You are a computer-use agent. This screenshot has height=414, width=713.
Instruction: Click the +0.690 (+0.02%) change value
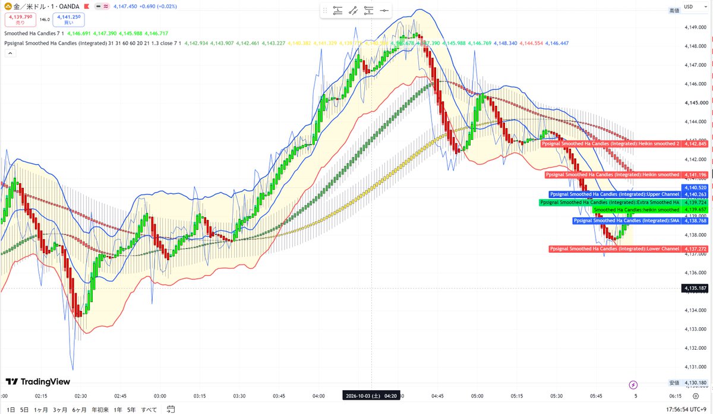(158, 6)
